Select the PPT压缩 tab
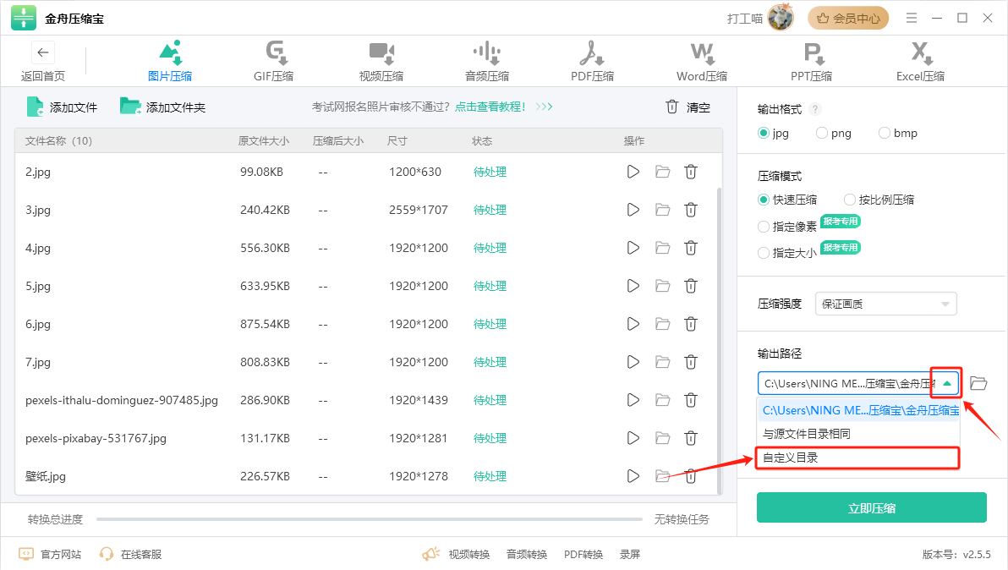This screenshot has width=1008, height=570. click(811, 62)
